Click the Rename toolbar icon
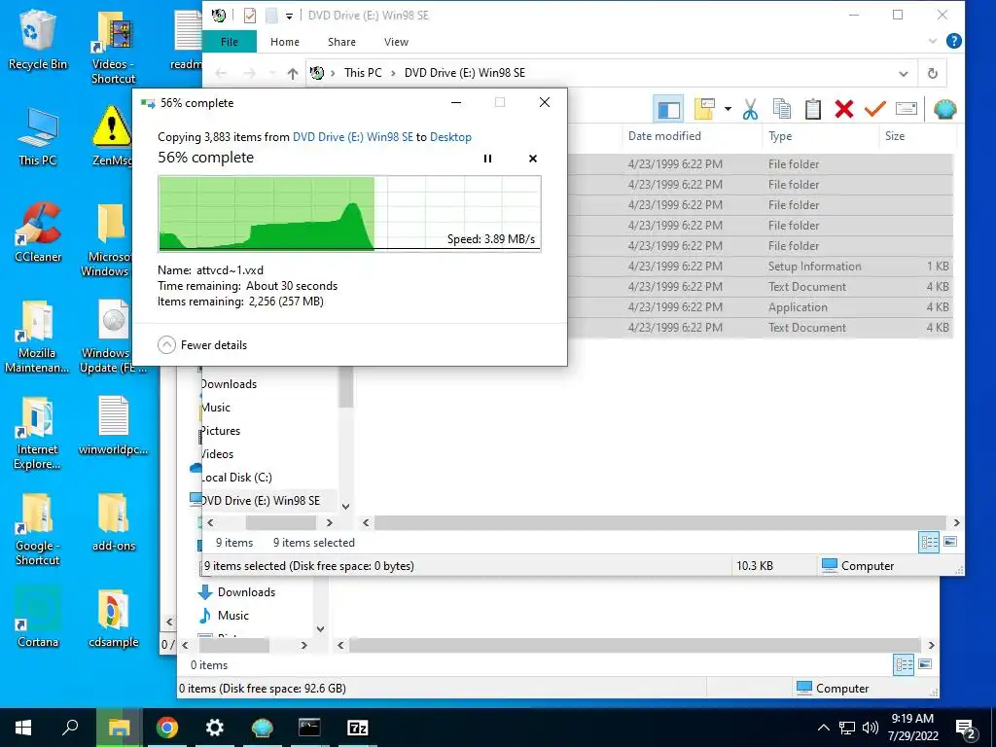 (907, 109)
